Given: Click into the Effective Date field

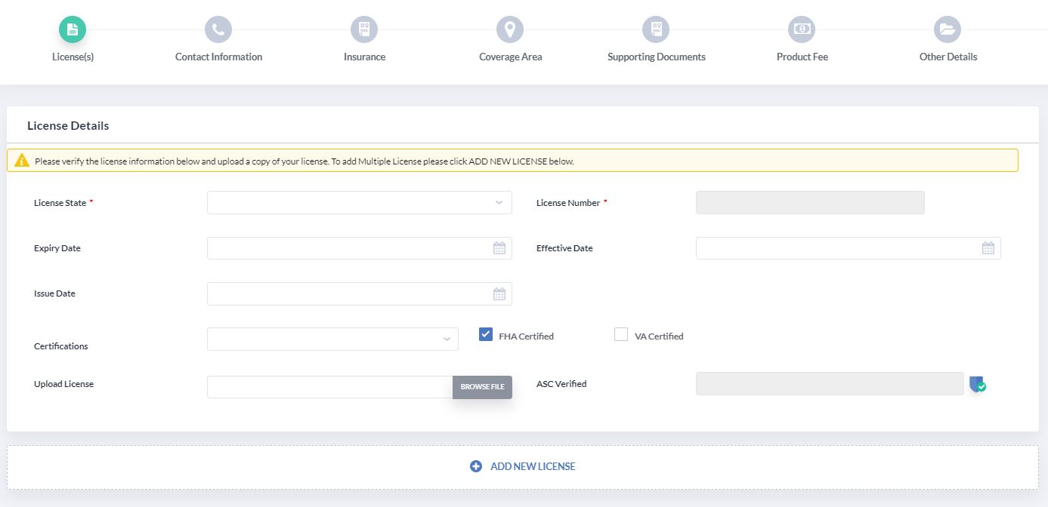Looking at the screenshot, I should 848,248.
